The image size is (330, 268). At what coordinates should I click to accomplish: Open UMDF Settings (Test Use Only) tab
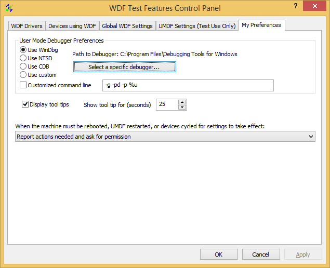pos(196,26)
